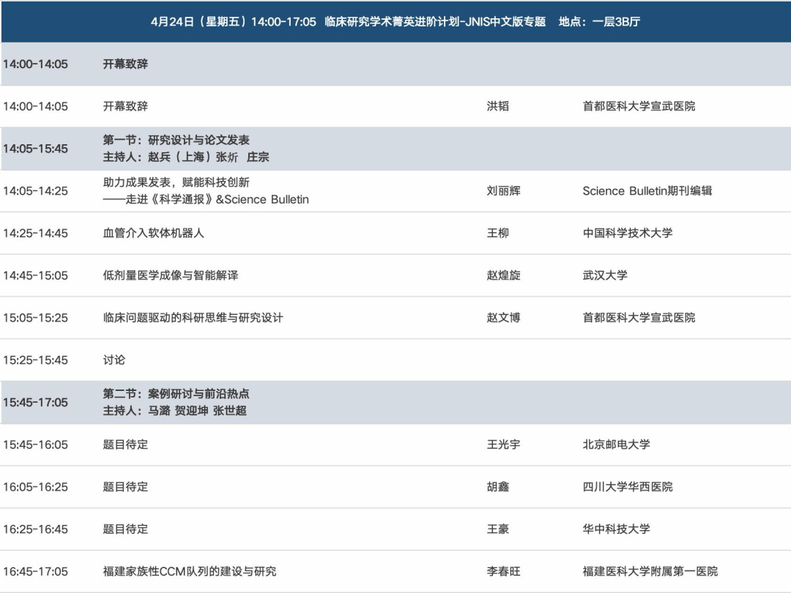The height and width of the screenshot is (593, 791).
Task: Click '第二节：案例研讨与前沿热点' section heading
Action: click(x=176, y=394)
